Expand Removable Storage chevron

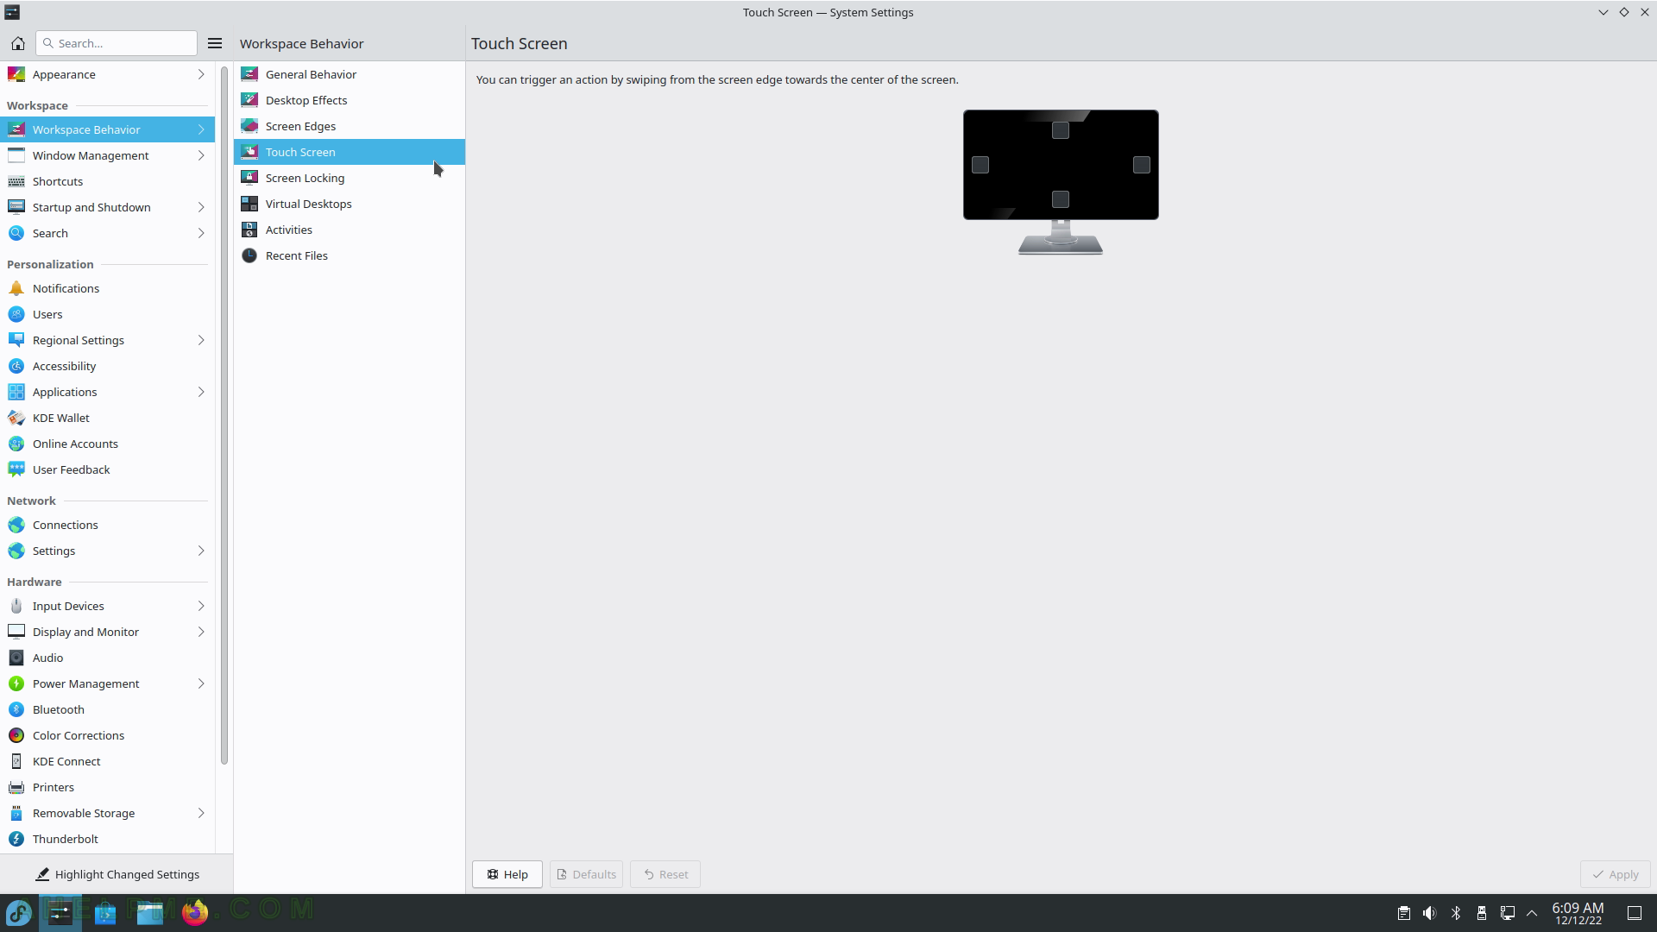pos(201,813)
